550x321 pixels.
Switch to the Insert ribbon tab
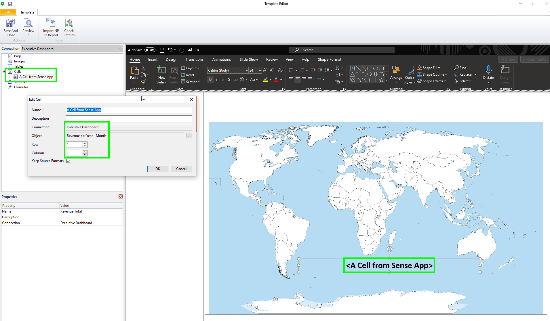(153, 60)
